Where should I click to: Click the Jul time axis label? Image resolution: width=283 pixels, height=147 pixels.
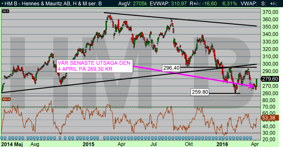coord(154,144)
